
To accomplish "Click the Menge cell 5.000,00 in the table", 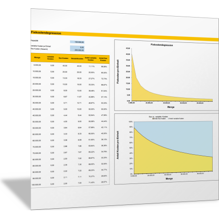I will coord(37,65).
